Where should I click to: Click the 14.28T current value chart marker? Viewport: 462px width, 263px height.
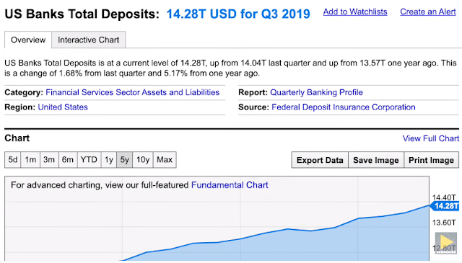pyautogui.click(x=445, y=206)
